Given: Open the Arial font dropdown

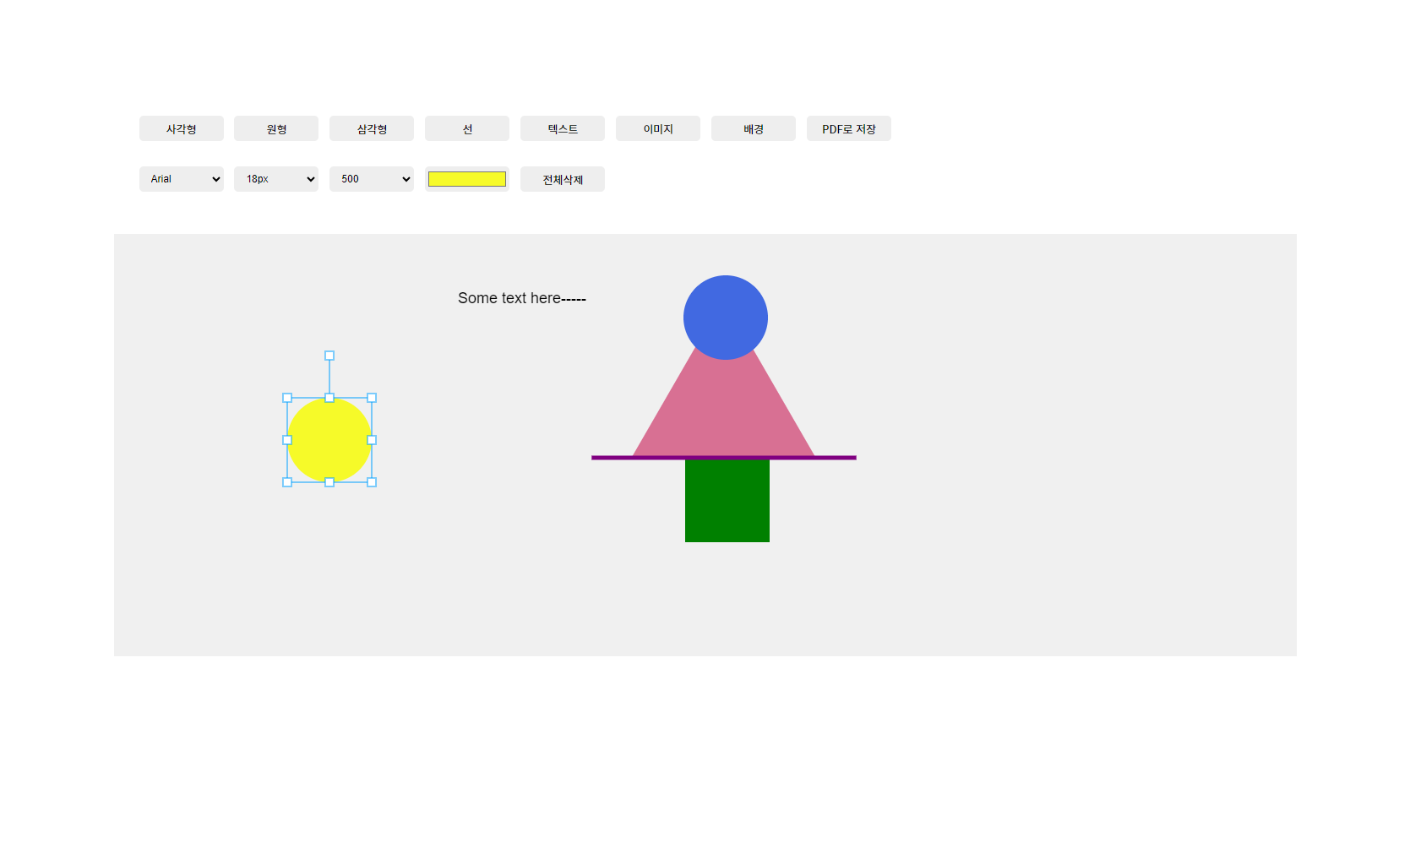Looking at the screenshot, I should pos(181,179).
